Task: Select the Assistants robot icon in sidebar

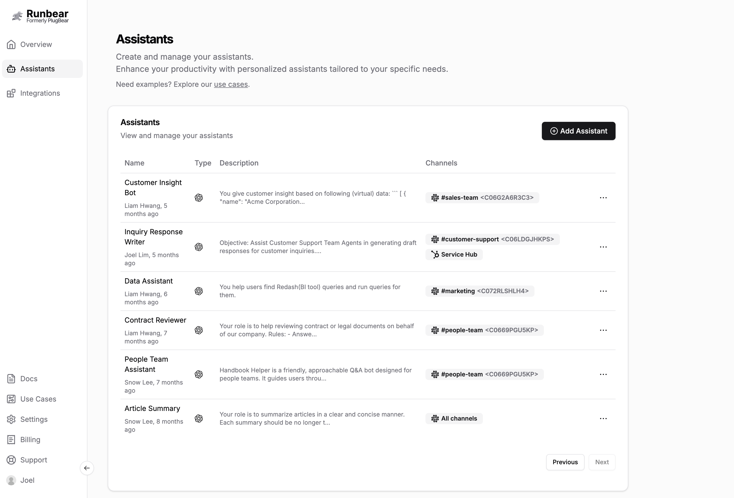Action: [11, 69]
